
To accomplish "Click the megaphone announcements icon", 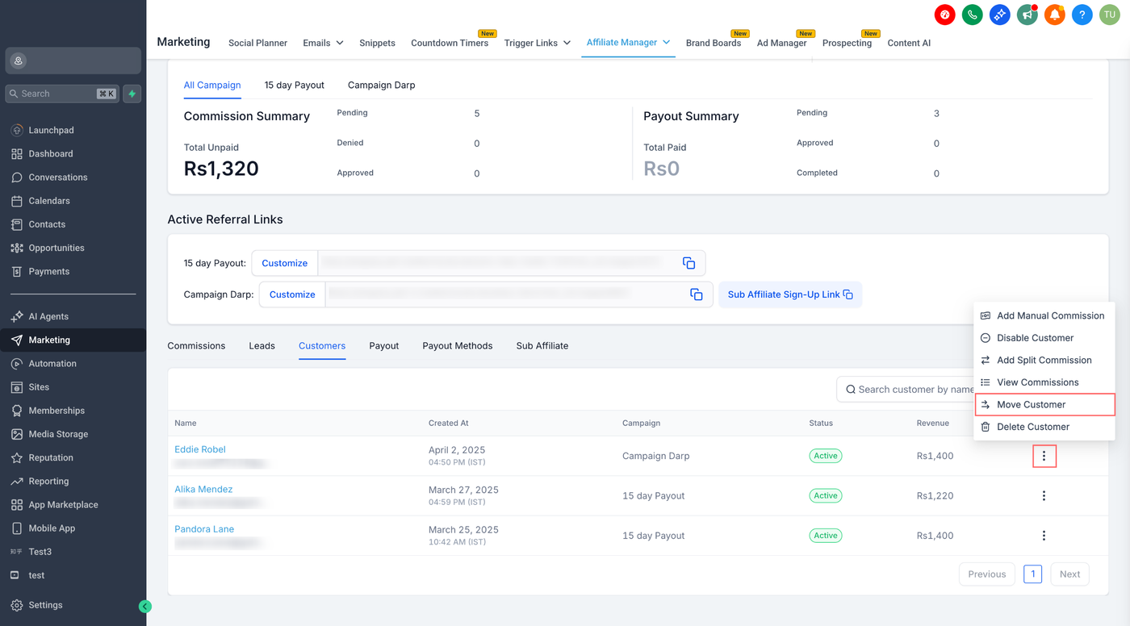I will click(x=1027, y=15).
